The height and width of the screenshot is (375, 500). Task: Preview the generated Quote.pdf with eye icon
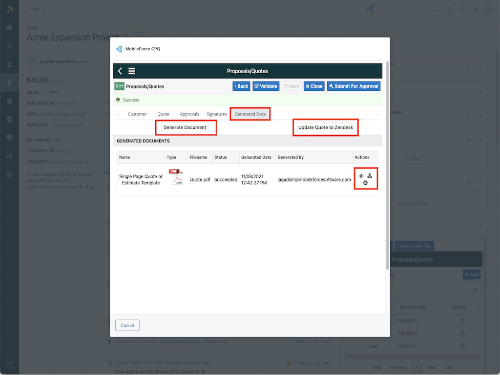pos(361,176)
